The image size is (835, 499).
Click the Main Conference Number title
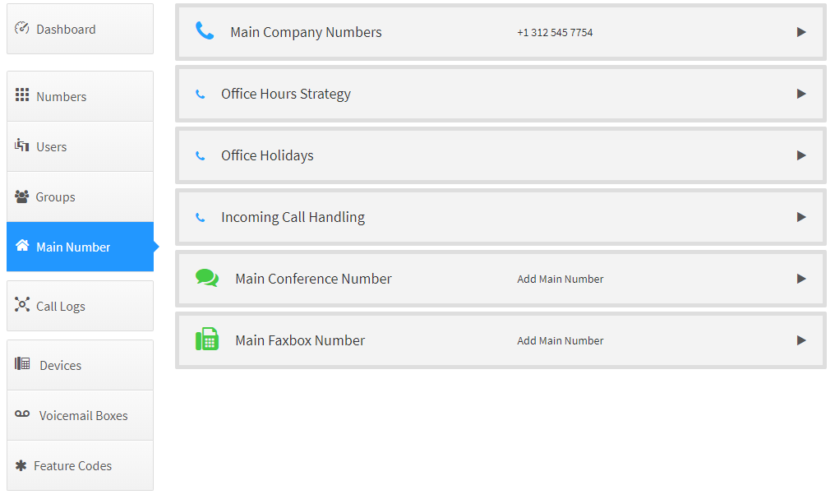click(x=313, y=279)
